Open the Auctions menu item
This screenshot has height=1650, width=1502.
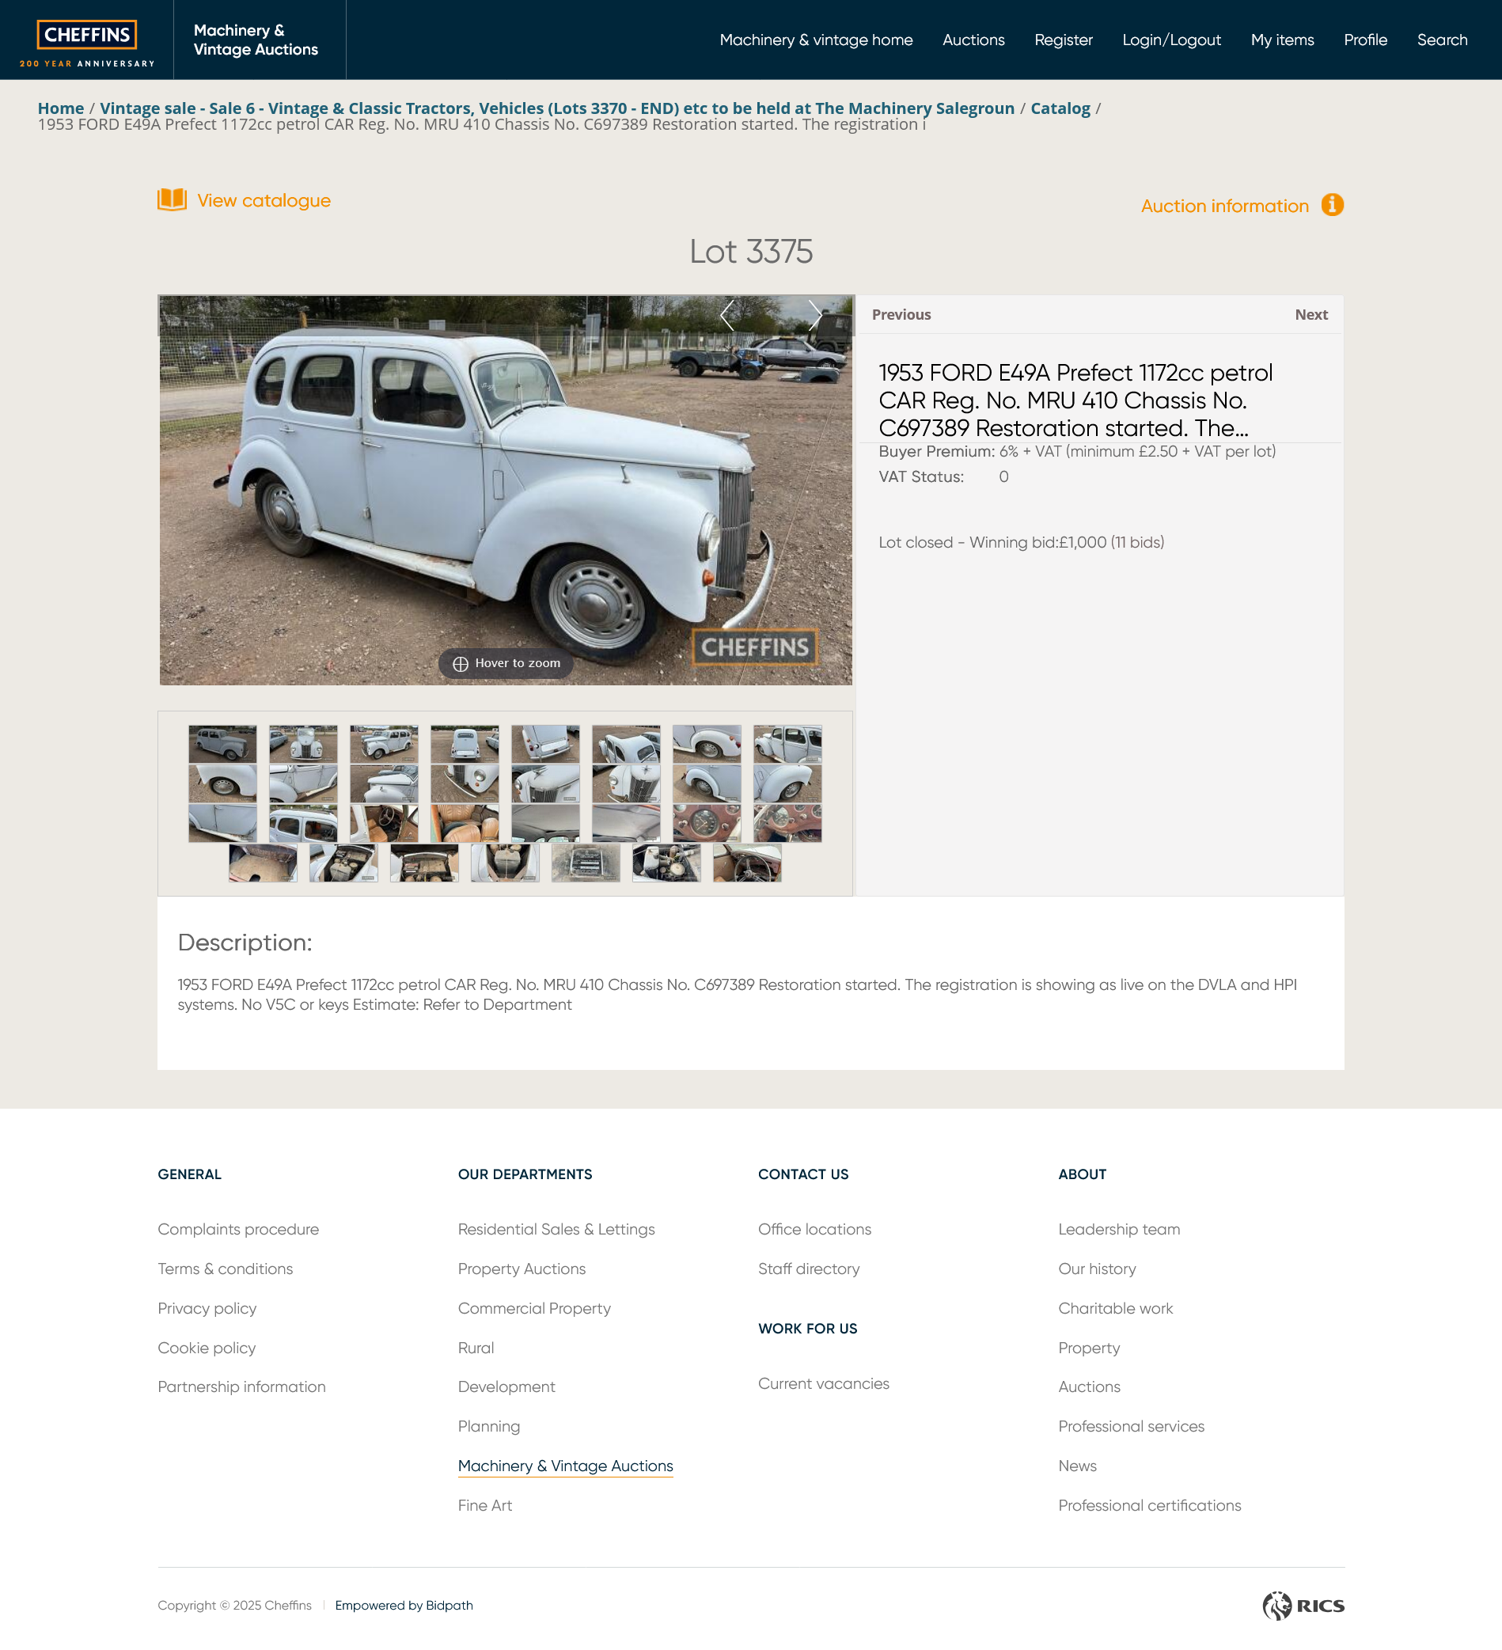click(973, 40)
